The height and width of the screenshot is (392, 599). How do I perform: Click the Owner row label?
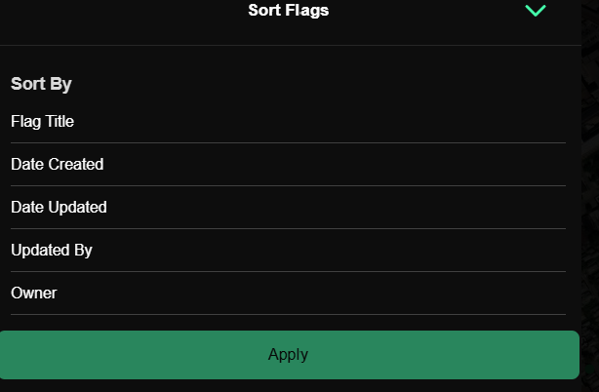34,294
